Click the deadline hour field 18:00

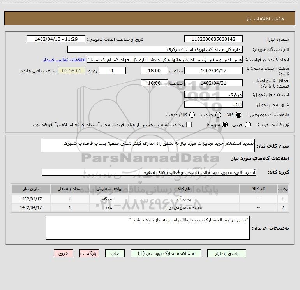click(154, 70)
